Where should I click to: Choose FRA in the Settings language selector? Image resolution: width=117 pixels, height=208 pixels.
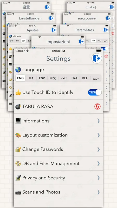tap(74, 78)
